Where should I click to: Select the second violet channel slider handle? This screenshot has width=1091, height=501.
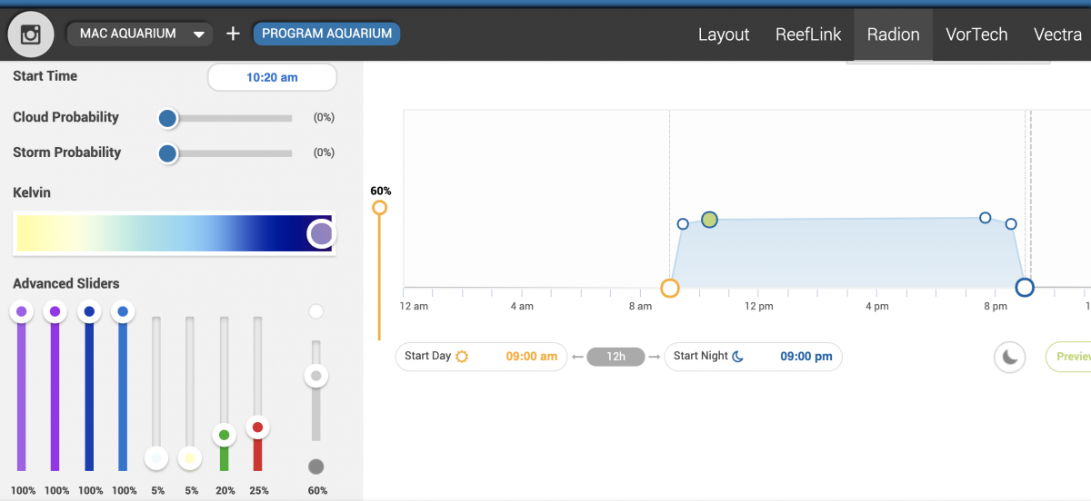(x=55, y=312)
